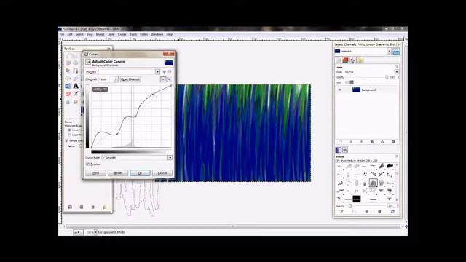Switch to the Paths tab in dock
The height and width of the screenshot is (262, 466).
pos(352,60)
